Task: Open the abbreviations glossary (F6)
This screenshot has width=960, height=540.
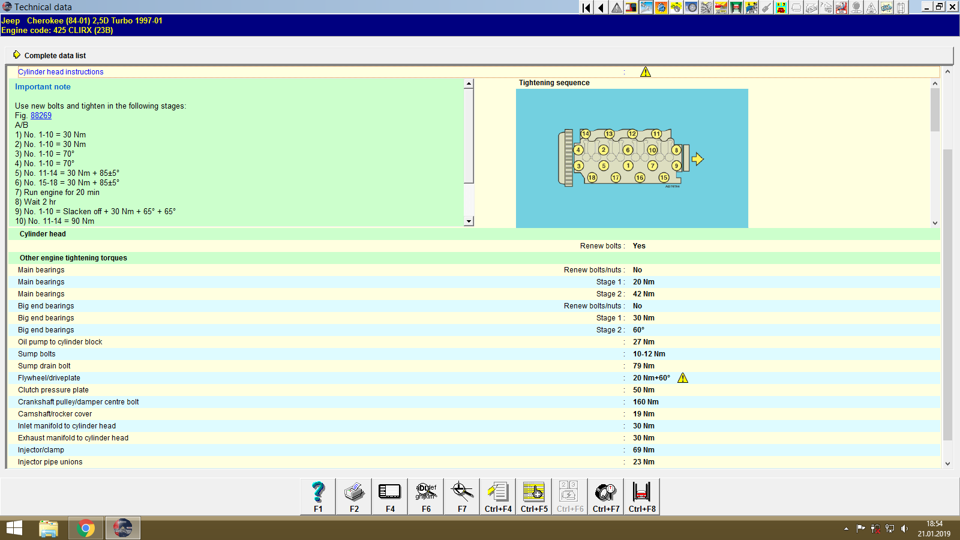Action: coord(425,496)
